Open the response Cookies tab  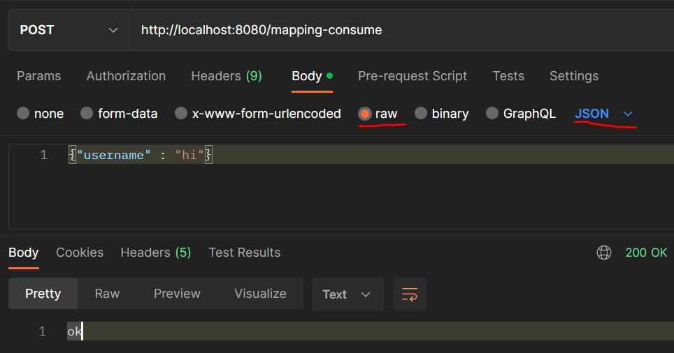[80, 253]
